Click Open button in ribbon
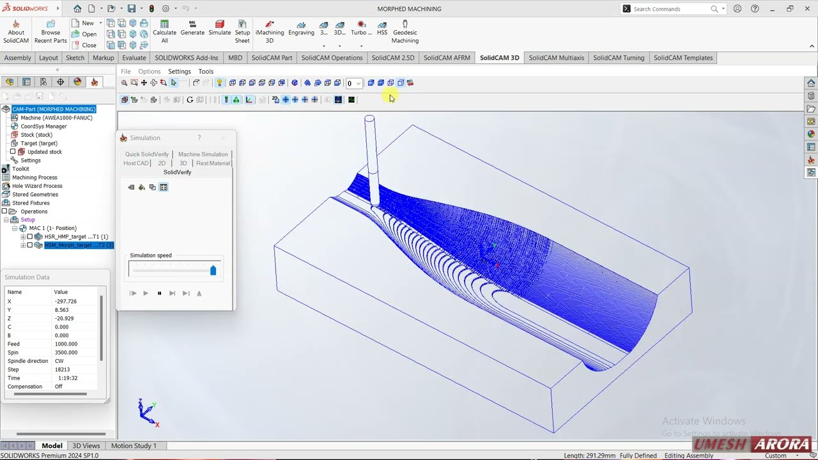The image size is (818, 460). [x=84, y=34]
